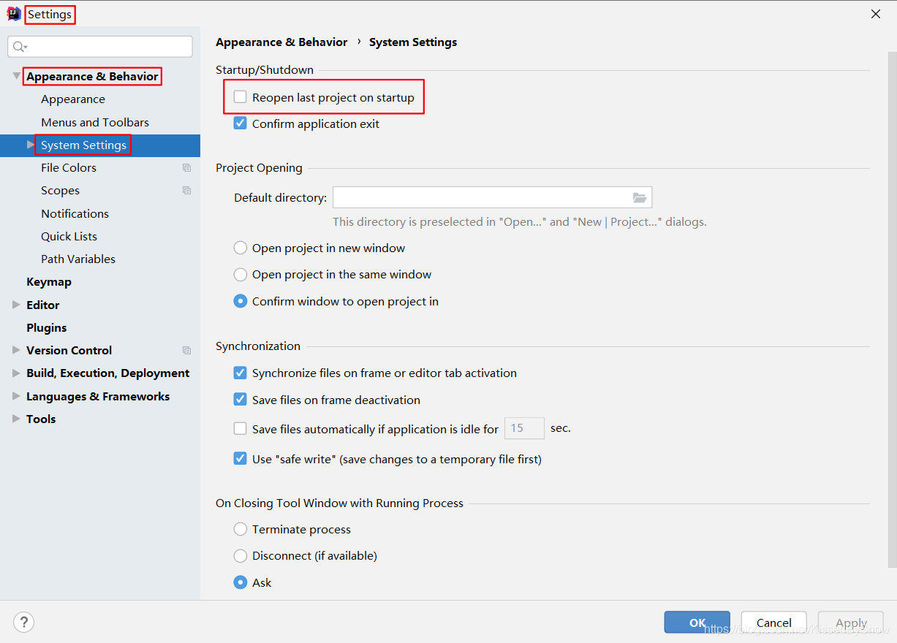Viewport: 897px width, 643px height.
Task: Select Version Control tree item
Action: click(x=69, y=350)
